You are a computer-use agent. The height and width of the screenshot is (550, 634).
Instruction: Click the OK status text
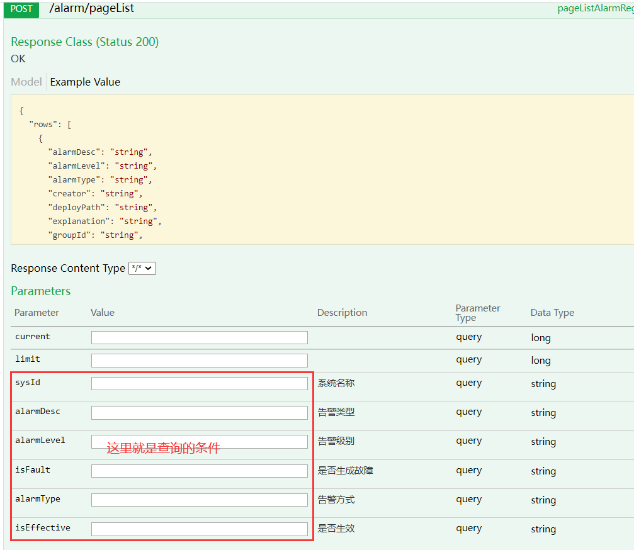tap(18, 59)
